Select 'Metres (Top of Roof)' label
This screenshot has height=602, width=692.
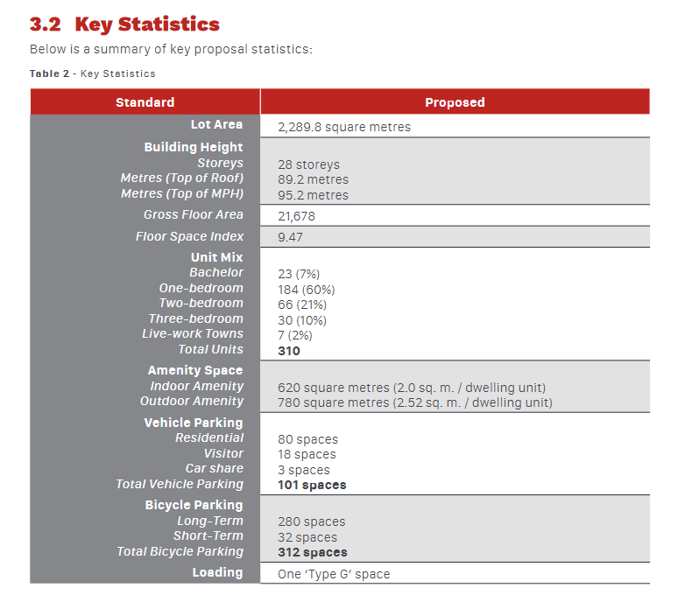pos(182,178)
